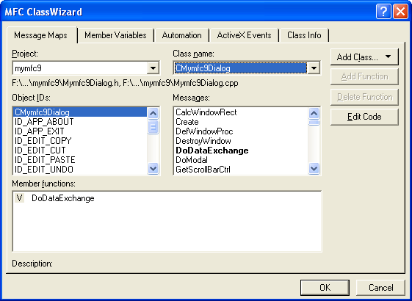Viewport: 412px width, 301px height.
Task: Click the Message Maps tab
Action: pyautogui.click(x=41, y=35)
